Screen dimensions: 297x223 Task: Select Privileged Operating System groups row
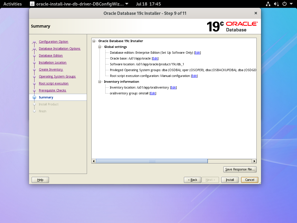click(x=183, y=70)
